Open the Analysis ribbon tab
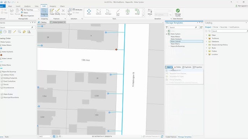Viewport: 248px width, 139px height. click(27, 6)
